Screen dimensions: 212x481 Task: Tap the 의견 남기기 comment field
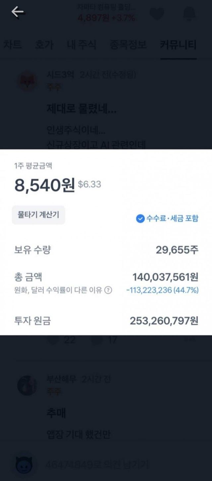click(x=113, y=464)
